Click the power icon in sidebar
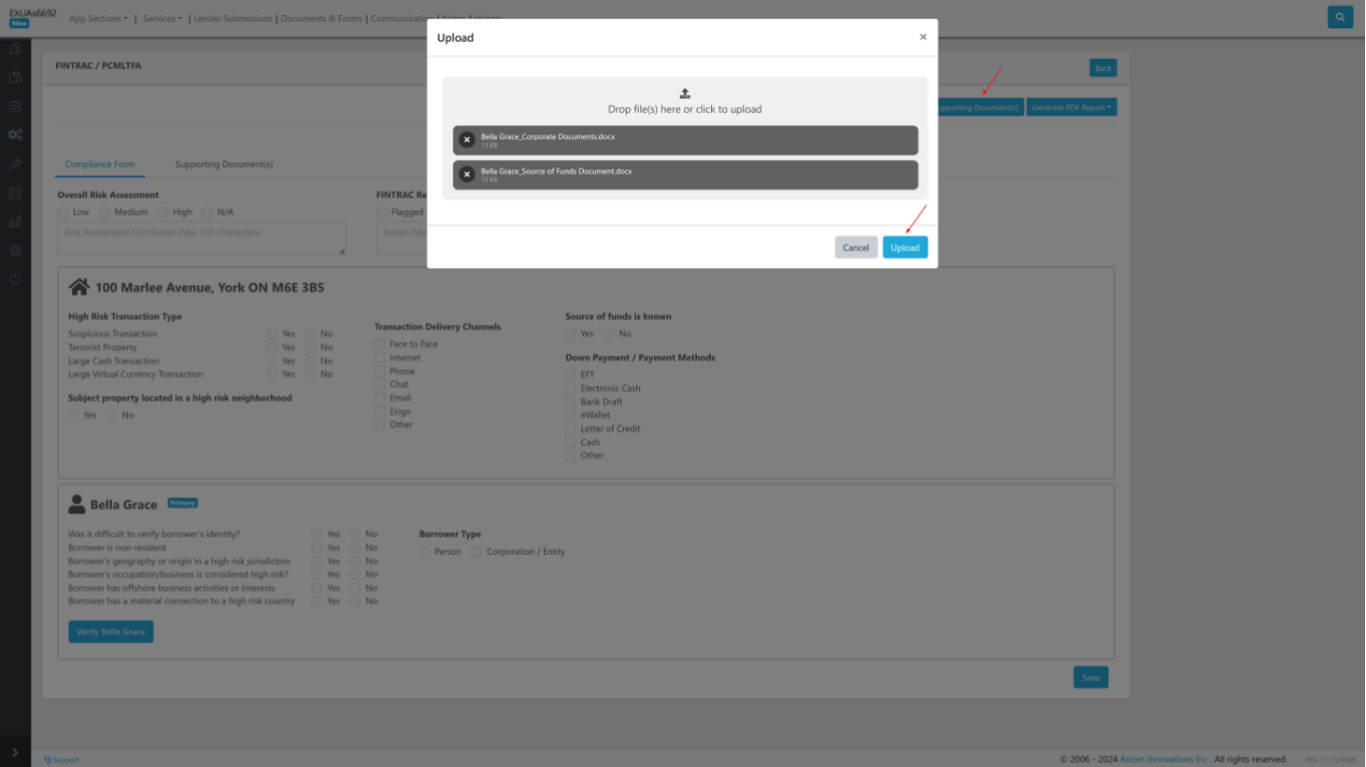The width and height of the screenshot is (1366, 767). point(15,279)
